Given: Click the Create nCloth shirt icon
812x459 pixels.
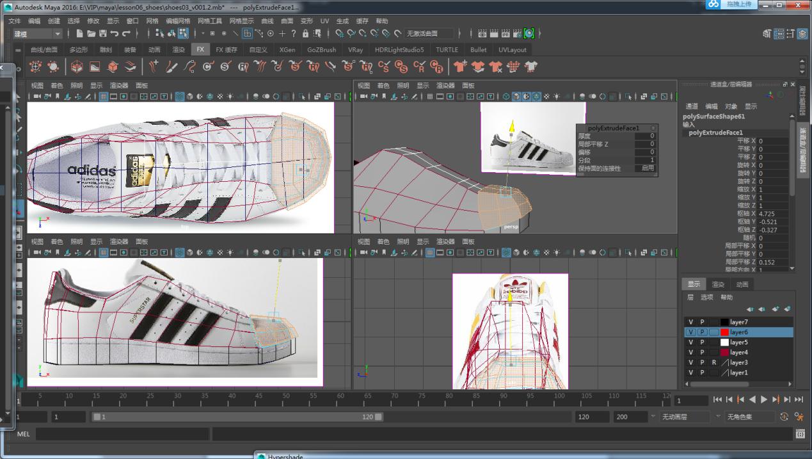Looking at the screenshot, I should pos(460,66).
